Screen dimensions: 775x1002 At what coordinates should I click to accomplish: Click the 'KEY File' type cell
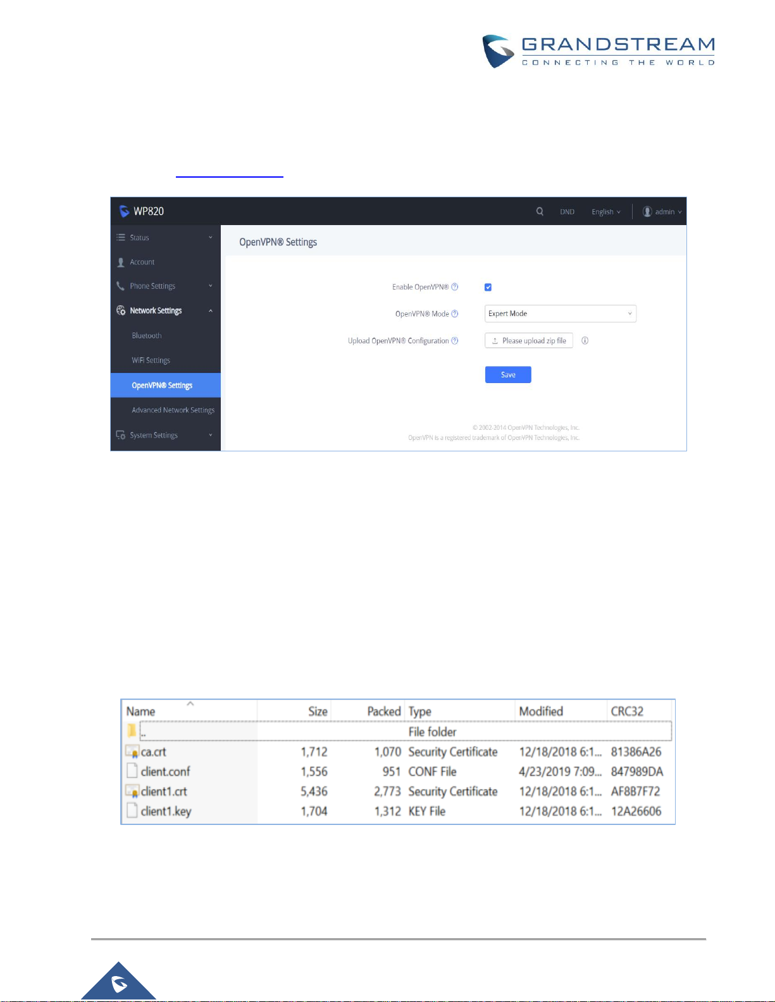tap(427, 811)
